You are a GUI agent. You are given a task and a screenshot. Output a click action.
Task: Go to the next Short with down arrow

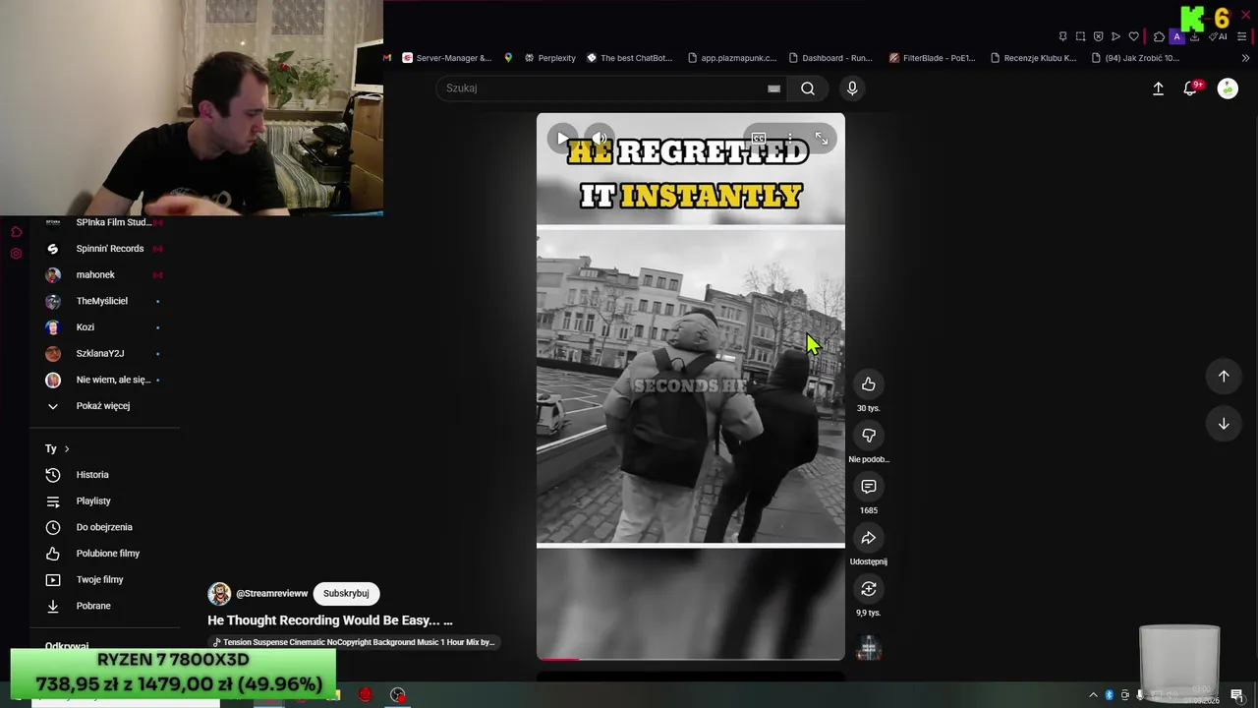click(x=1224, y=424)
